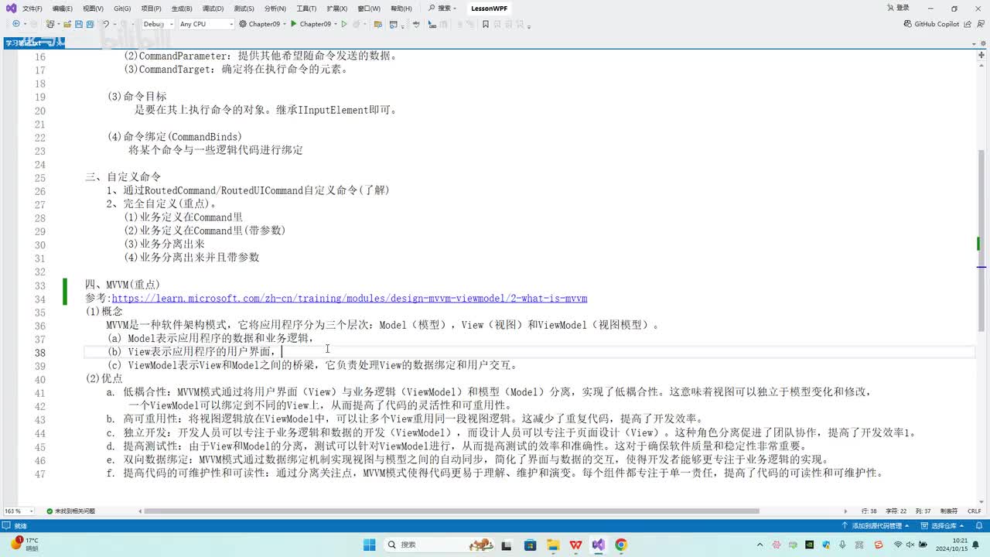Open the 窗口(W) menu

(369, 9)
